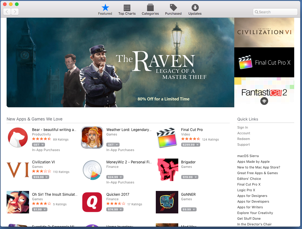This screenshot has height=229, width=302.
Task: Open the Redeem quick link
Action: coord(244,139)
